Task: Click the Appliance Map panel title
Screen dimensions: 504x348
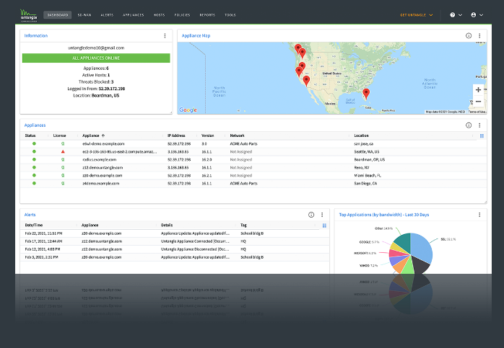Action: pyautogui.click(x=196, y=35)
